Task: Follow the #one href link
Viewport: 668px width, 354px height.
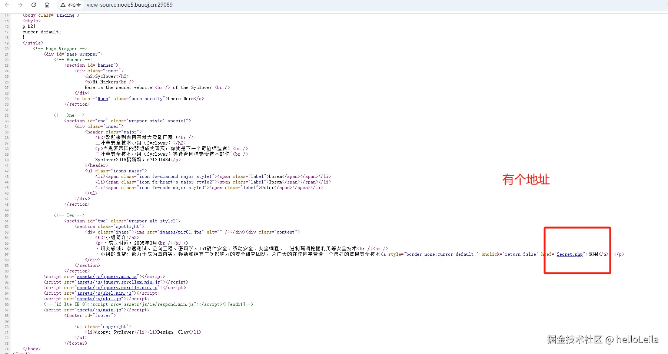Action: pyautogui.click(x=103, y=99)
